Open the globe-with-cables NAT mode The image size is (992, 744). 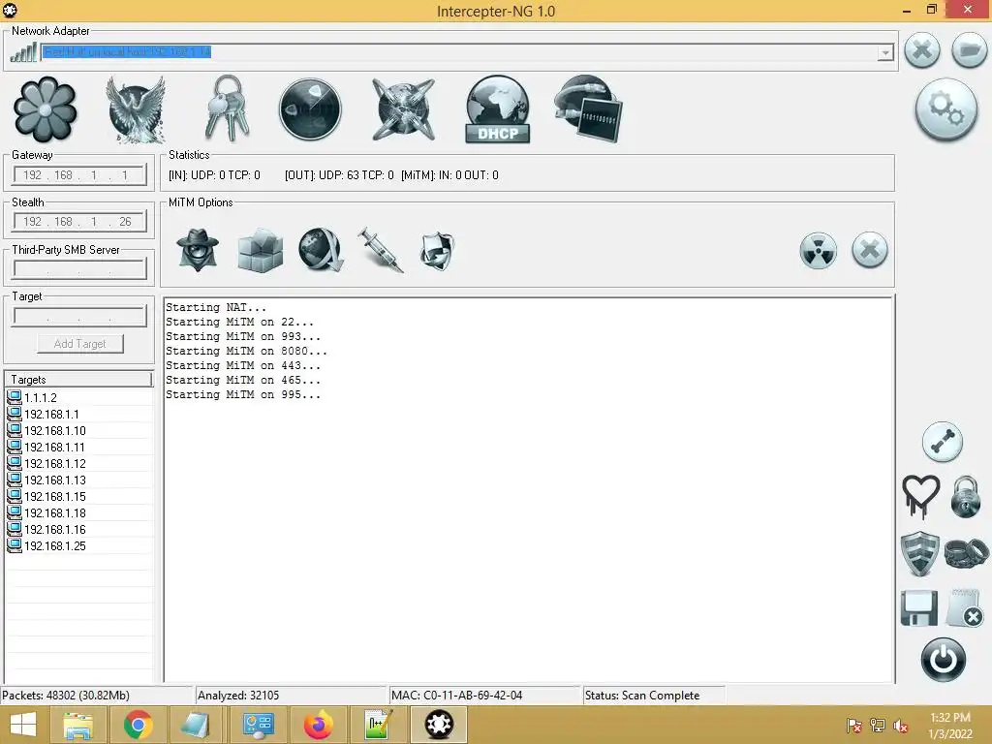[403, 109]
